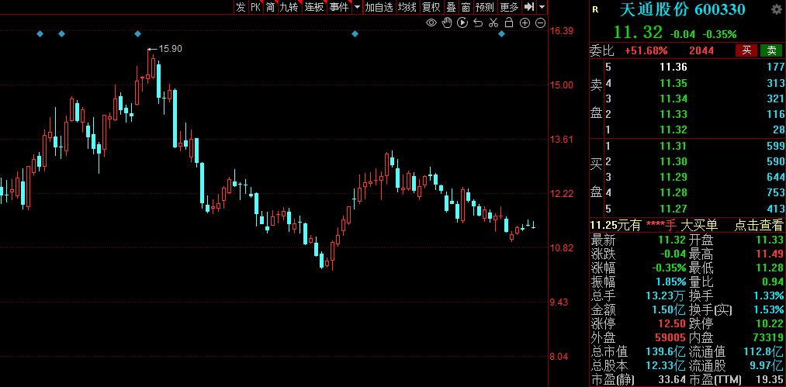Click the 叠 overlay button
This screenshot has width=786, height=387.
point(451,7)
